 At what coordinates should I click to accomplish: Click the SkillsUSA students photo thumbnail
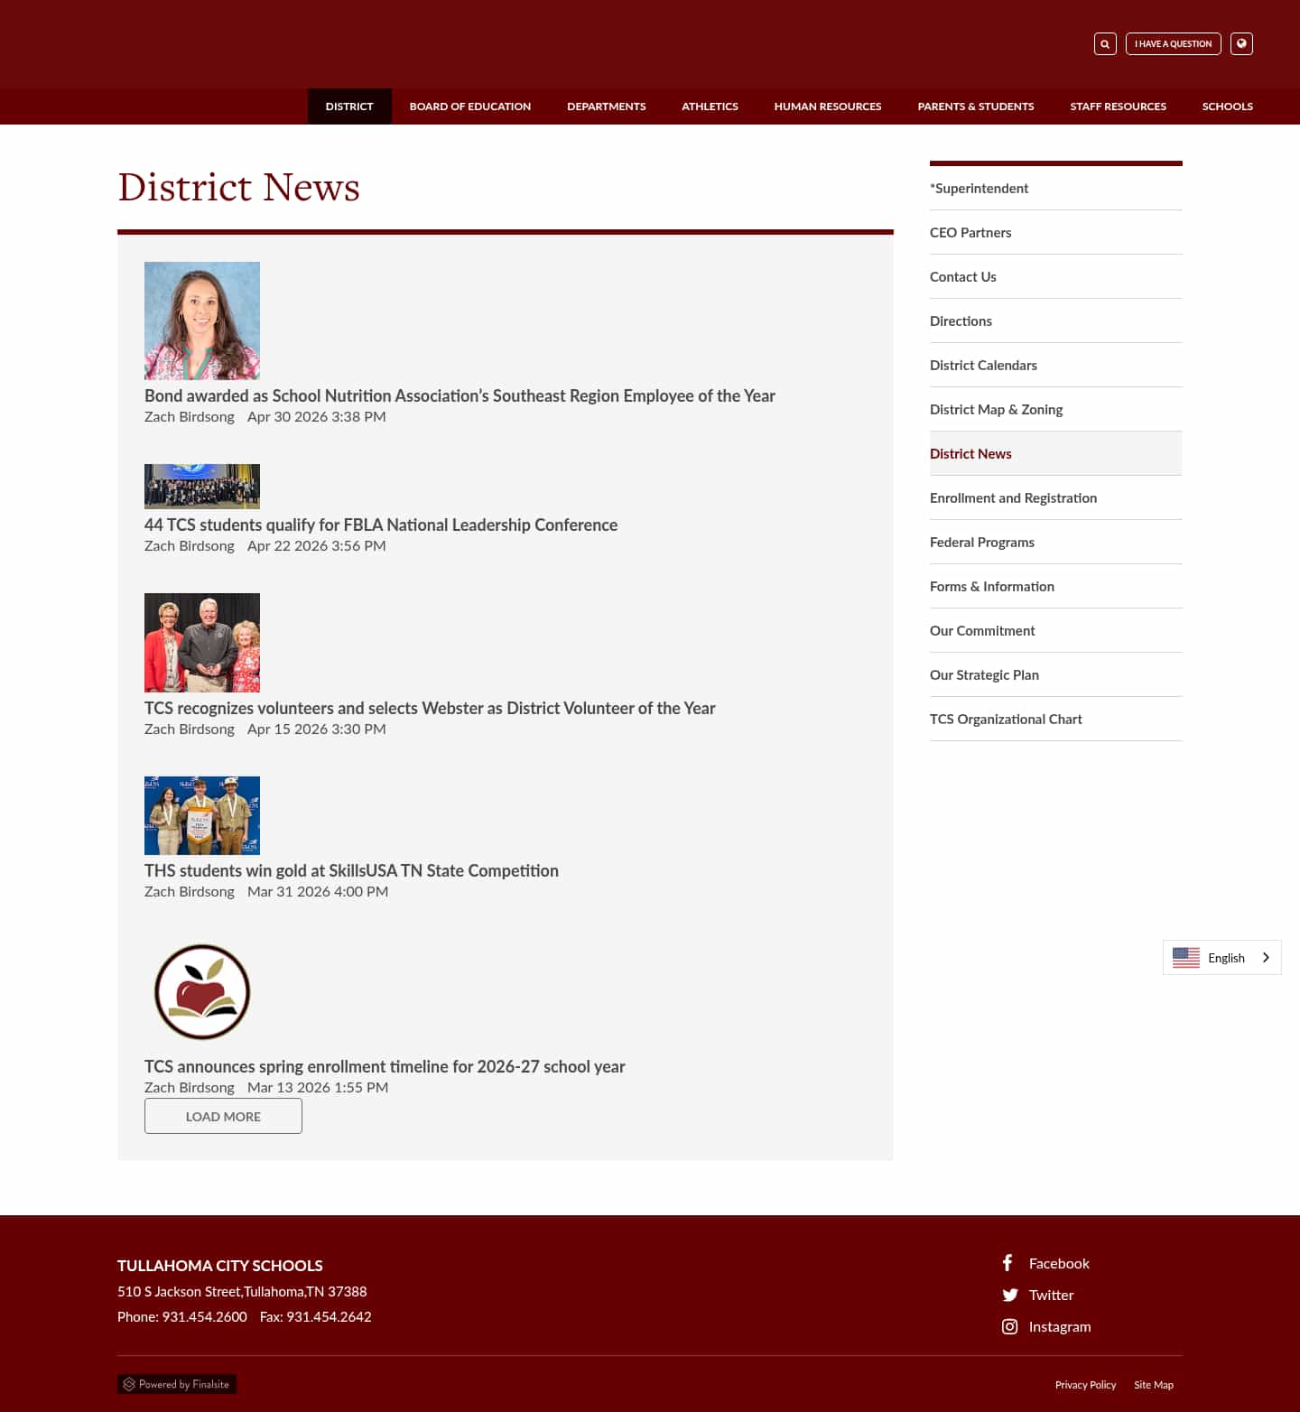click(202, 815)
